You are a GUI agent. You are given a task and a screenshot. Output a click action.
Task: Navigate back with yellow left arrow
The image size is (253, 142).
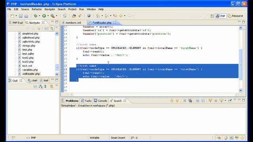121,16
